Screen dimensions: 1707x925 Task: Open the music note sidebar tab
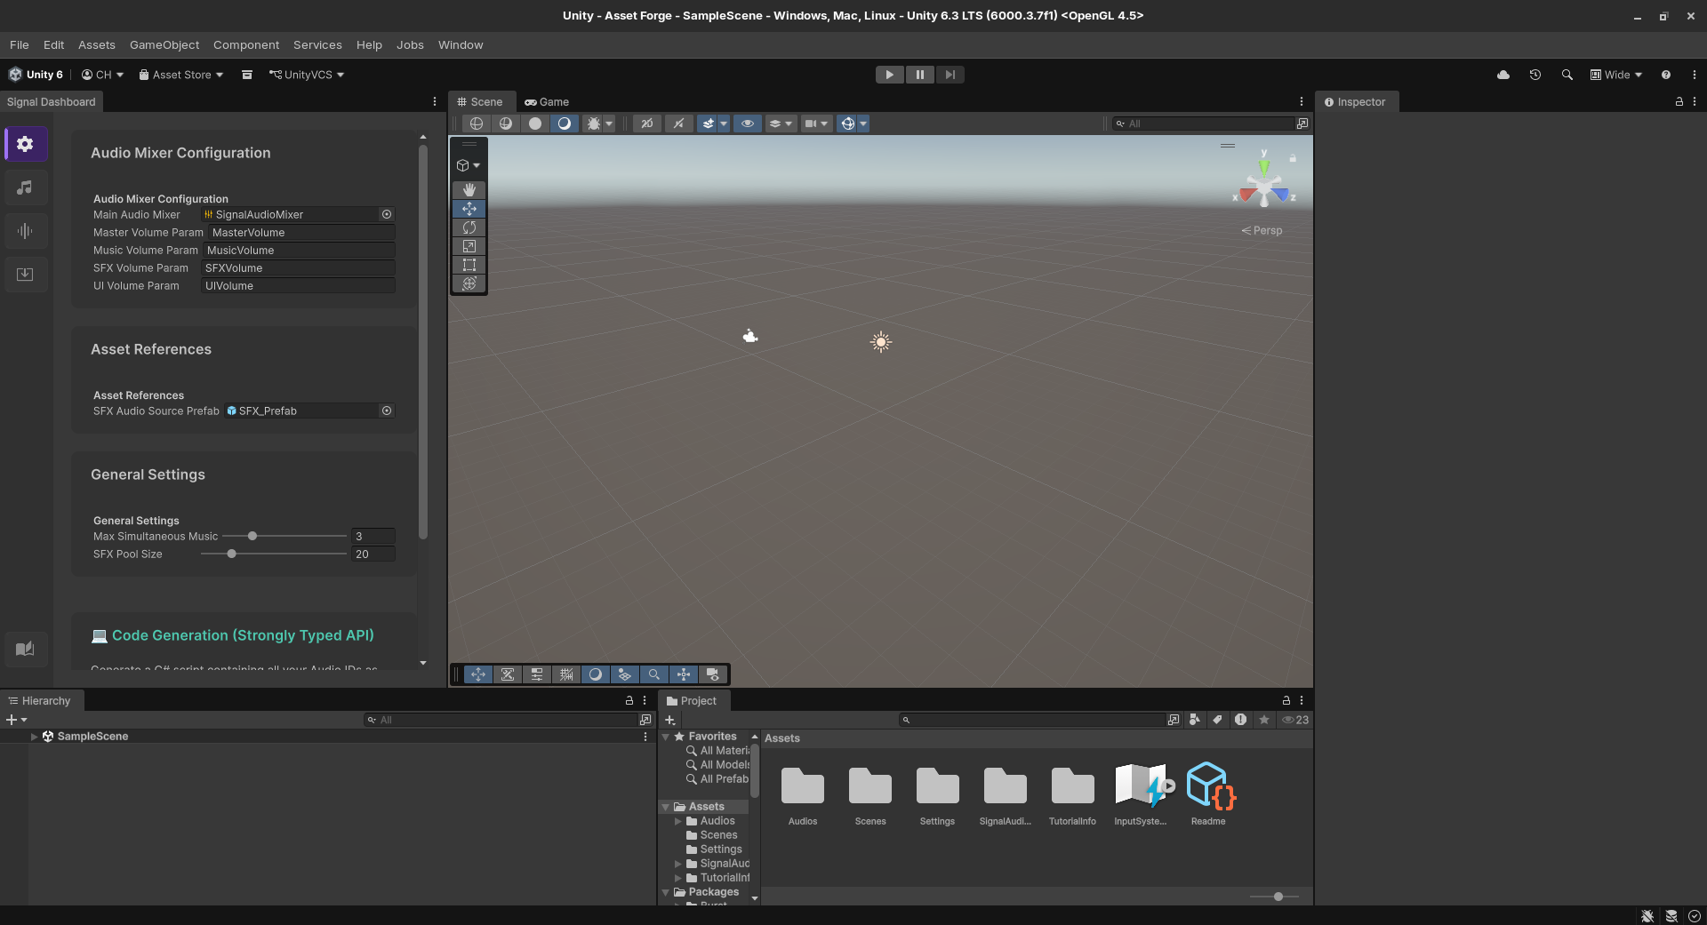25,187
